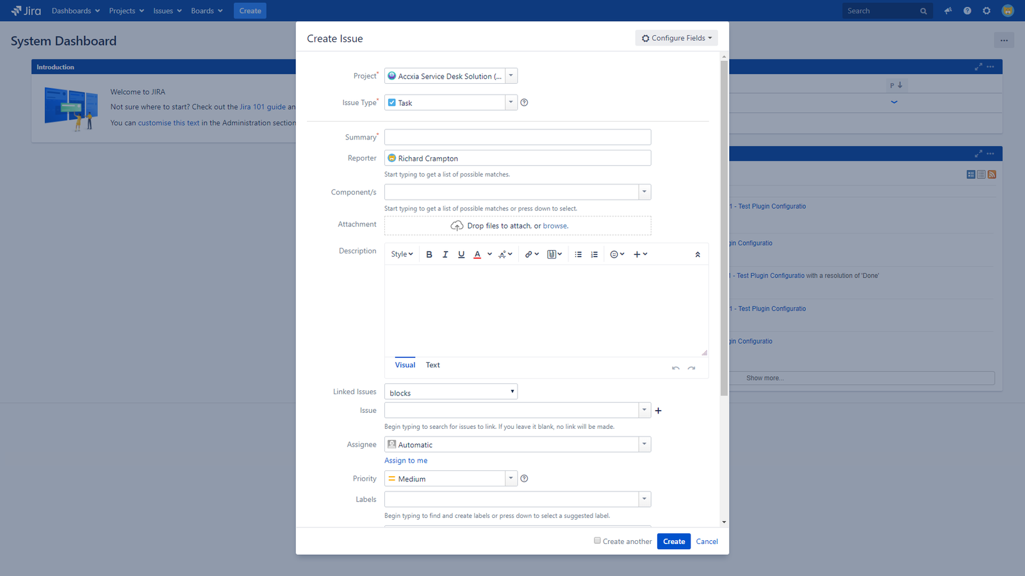The height and width of the screenshot is (576, 1025).
Task: Open the Help menu icon in header
Action: coord(967,11)
